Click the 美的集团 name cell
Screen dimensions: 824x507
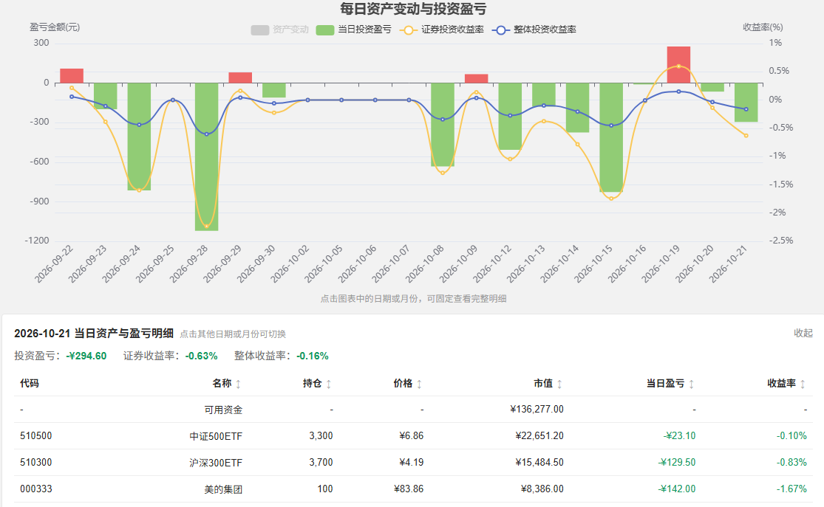(x=223, y=489)
